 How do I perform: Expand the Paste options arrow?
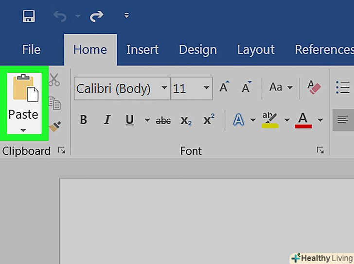click(23, 130)
